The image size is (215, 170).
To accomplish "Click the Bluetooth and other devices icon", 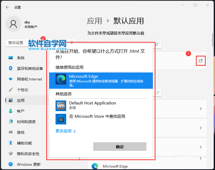I will [11, 68].
